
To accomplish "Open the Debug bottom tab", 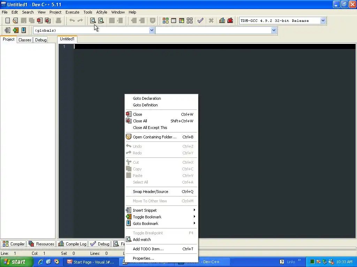I will coord(100,244).
